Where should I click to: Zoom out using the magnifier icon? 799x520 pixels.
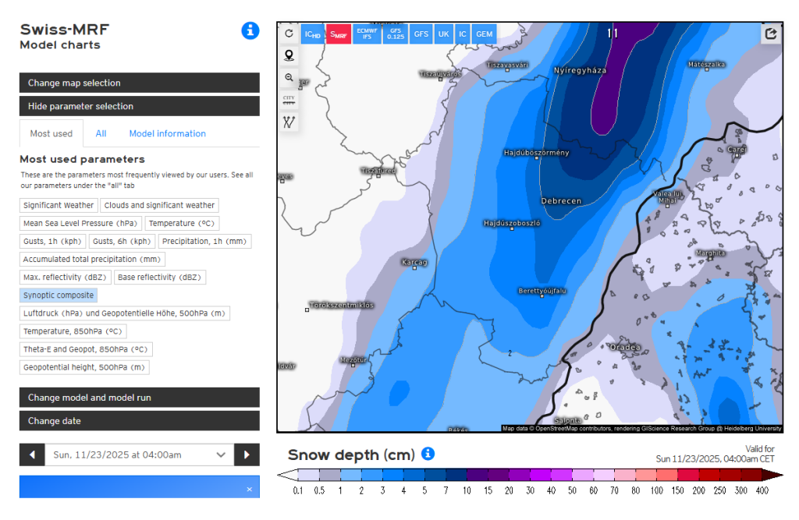289,77
